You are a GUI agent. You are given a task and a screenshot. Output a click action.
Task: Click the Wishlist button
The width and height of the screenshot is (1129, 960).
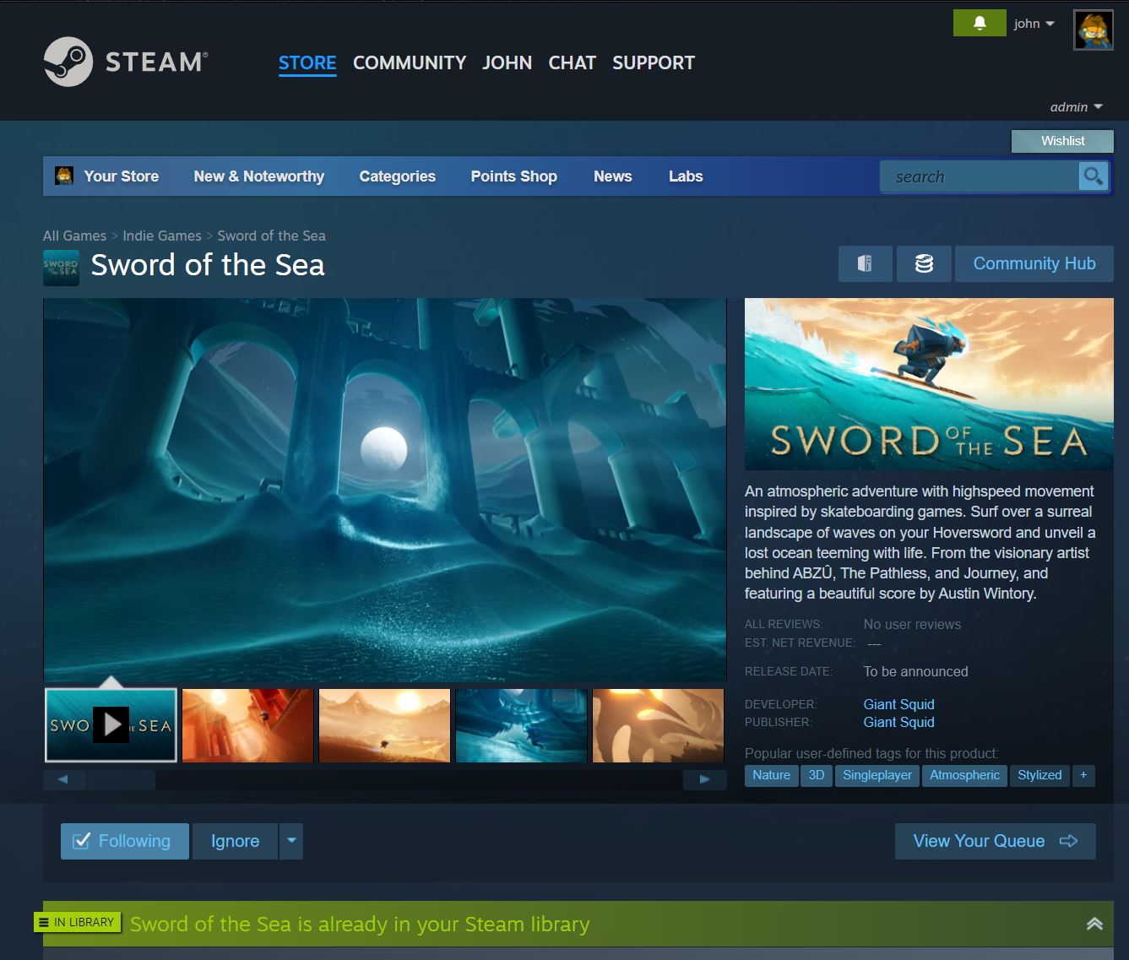point(1062,141)
